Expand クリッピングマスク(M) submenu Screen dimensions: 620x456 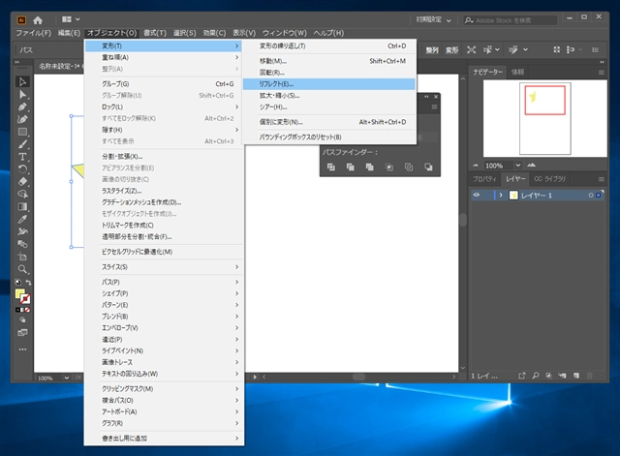click(164, 388)
